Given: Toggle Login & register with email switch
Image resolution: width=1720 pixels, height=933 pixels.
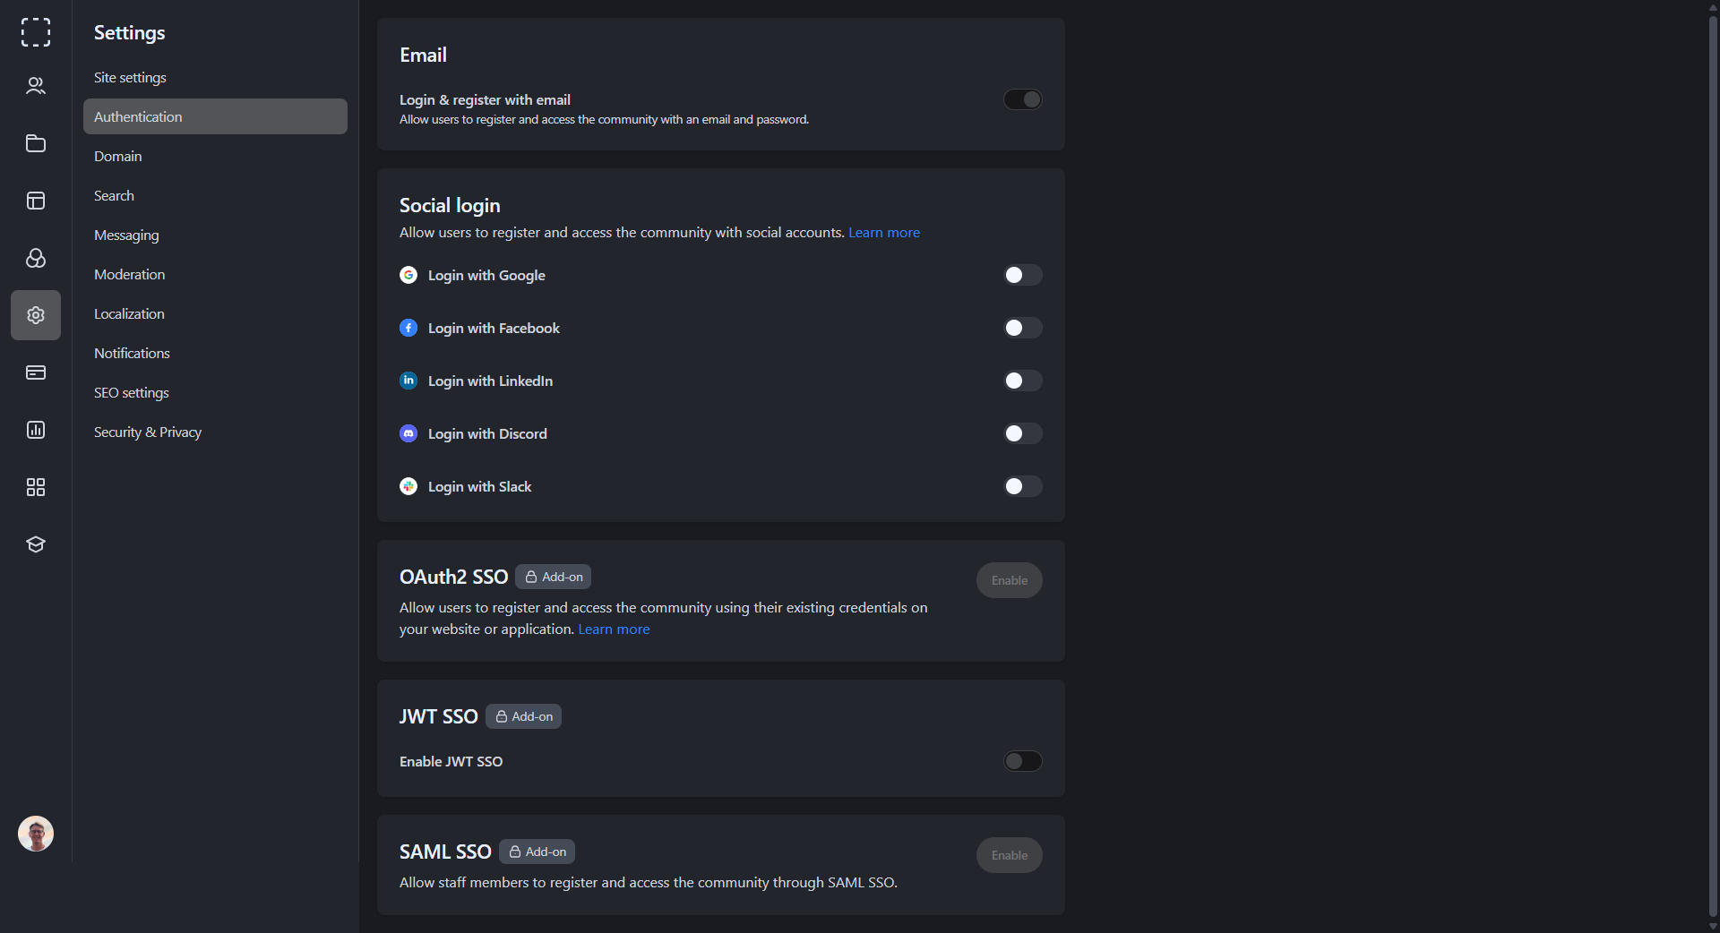Looking at the screenshot, I should [x=1022, y=99].
